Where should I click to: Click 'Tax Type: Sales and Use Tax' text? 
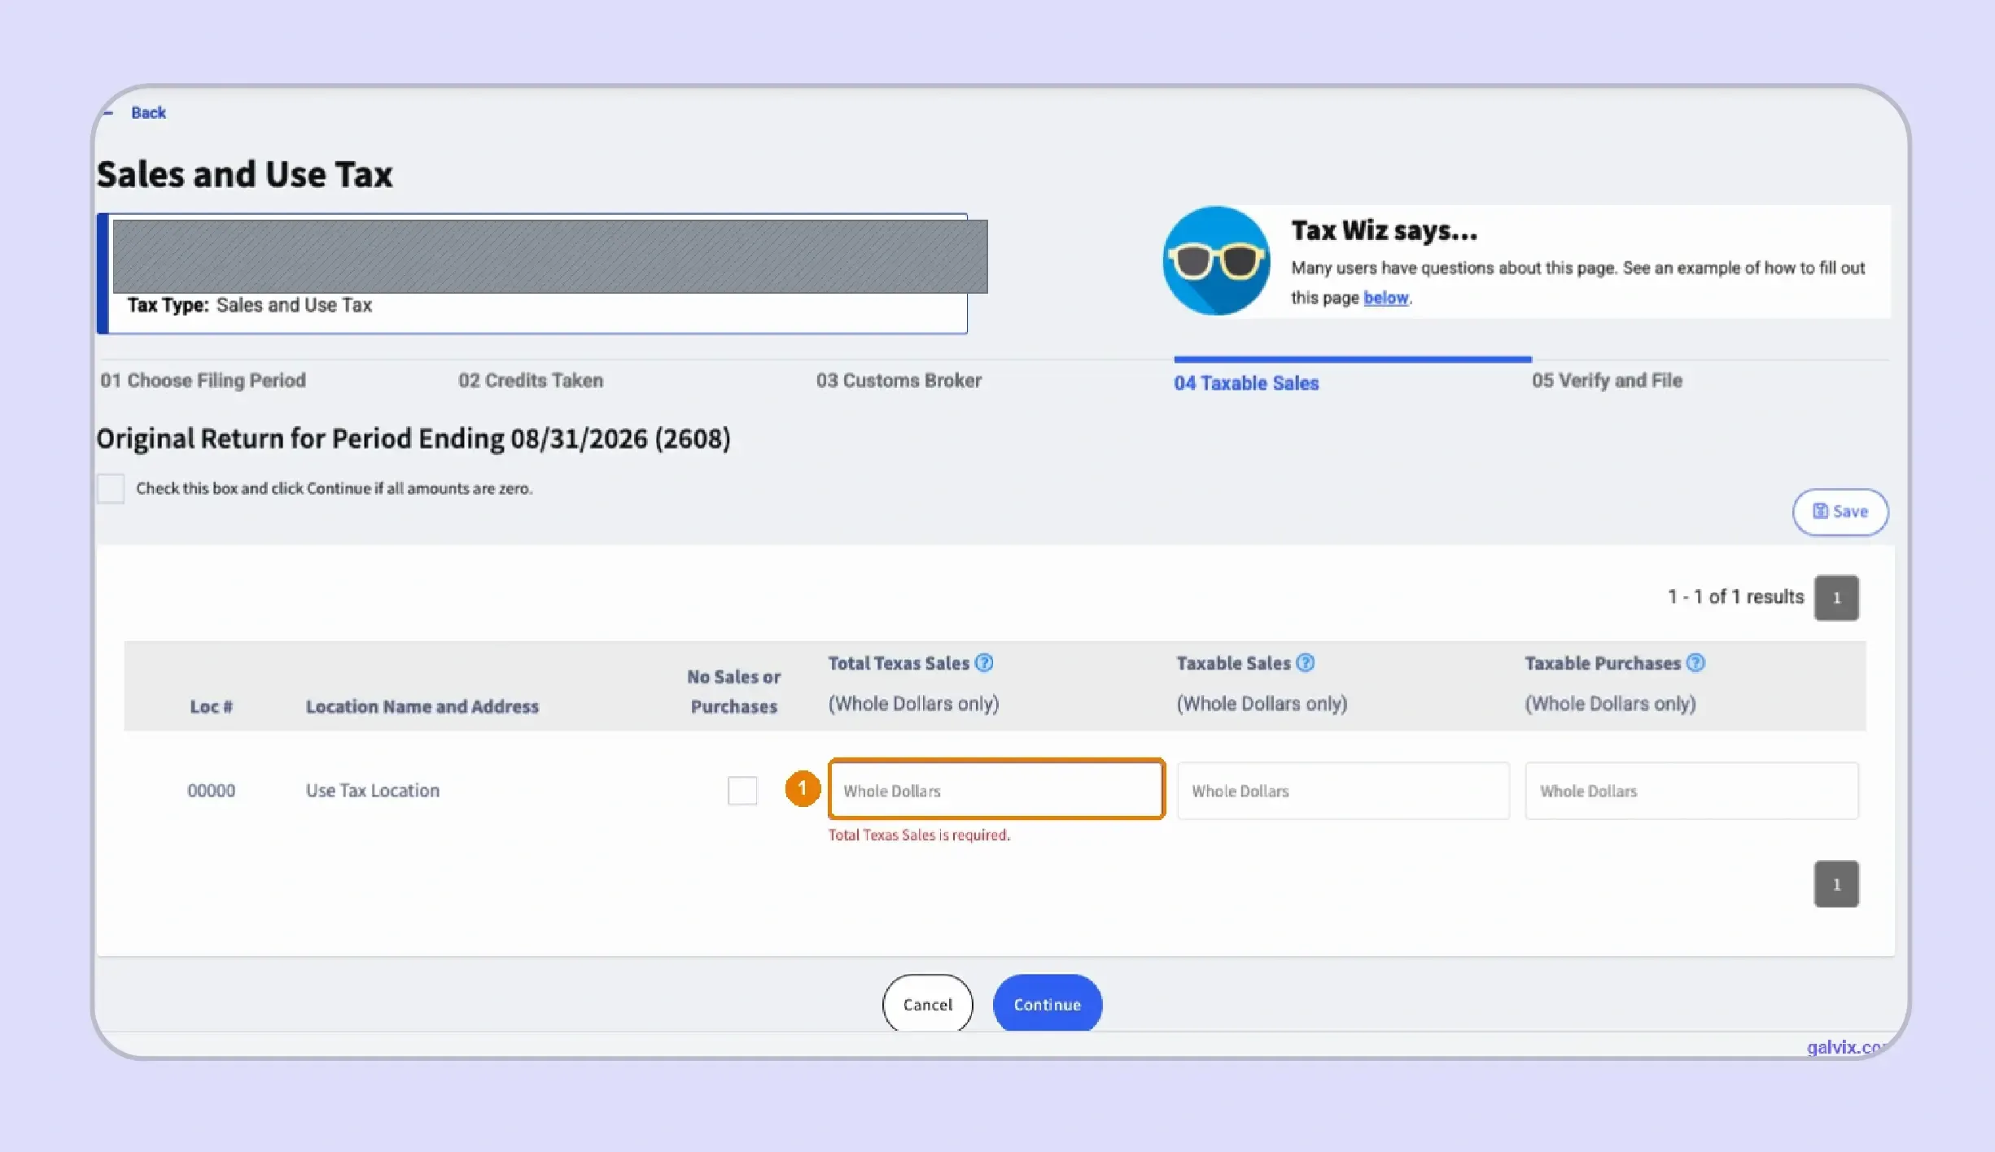[249, 306]
